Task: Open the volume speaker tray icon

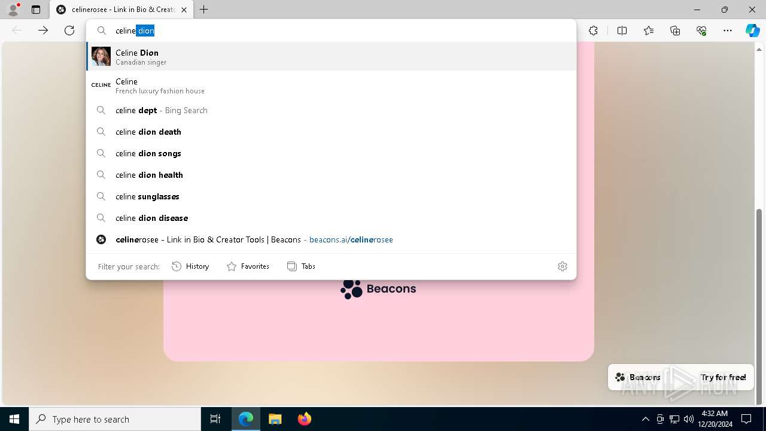Action: [x=689, y=419]
